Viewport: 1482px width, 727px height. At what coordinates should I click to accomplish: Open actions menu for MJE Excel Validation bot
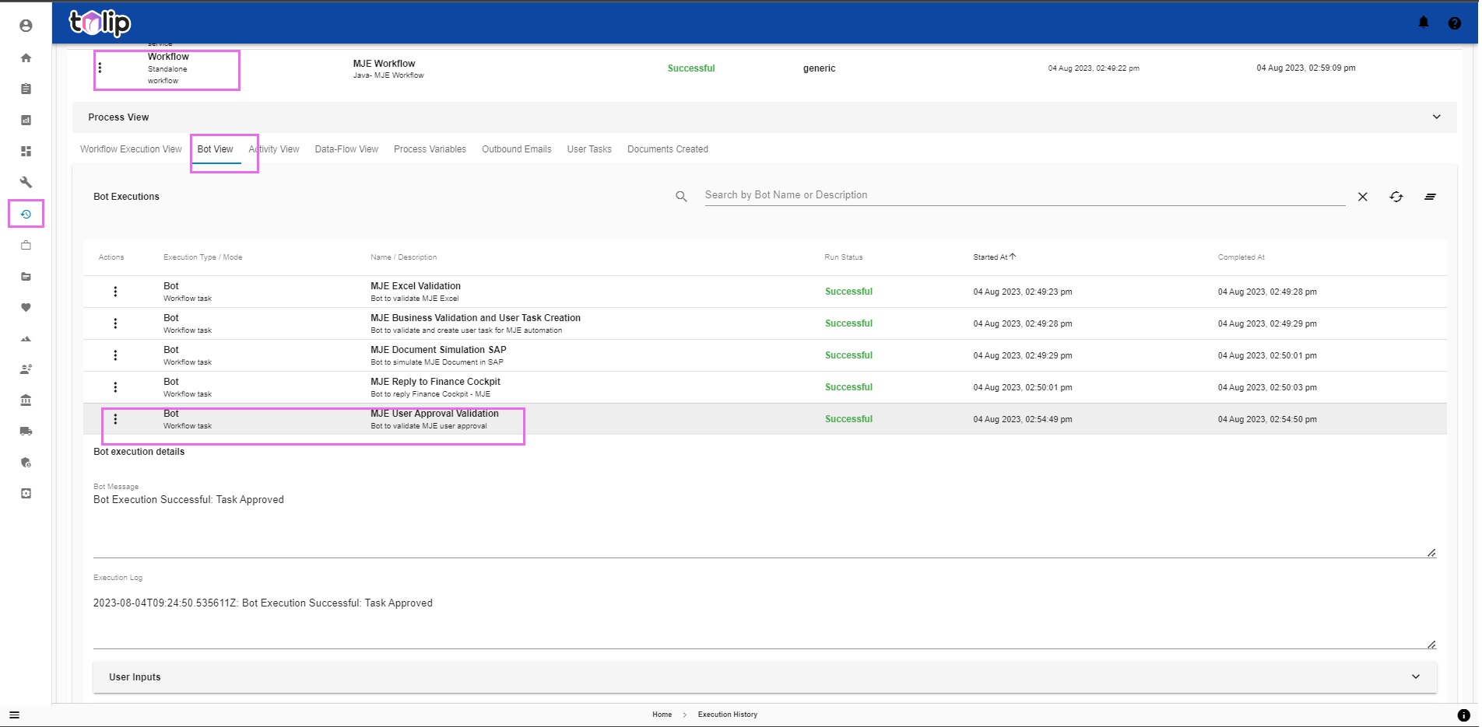click(x=115, y=292)
